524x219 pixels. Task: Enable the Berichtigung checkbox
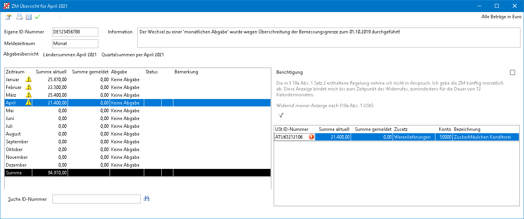coord(512,72)
